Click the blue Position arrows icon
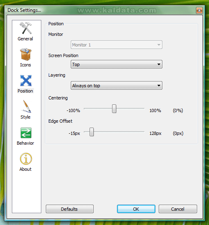 coord(26,80)
